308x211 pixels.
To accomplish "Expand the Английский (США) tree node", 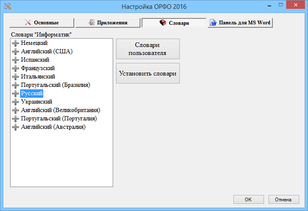I will pos(16,51).
